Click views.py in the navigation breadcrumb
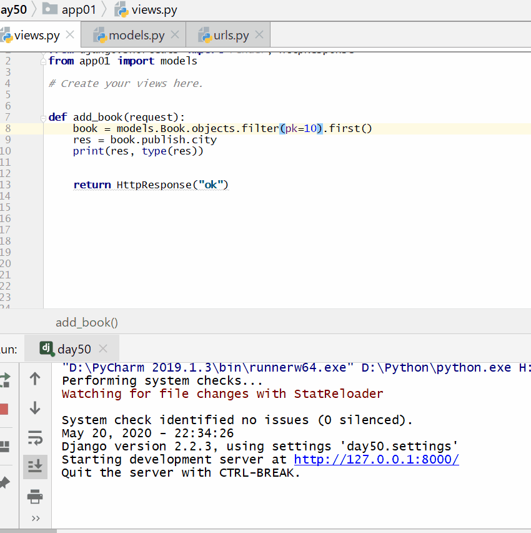This screenshot has width=531, height=533. click(154, 10)
